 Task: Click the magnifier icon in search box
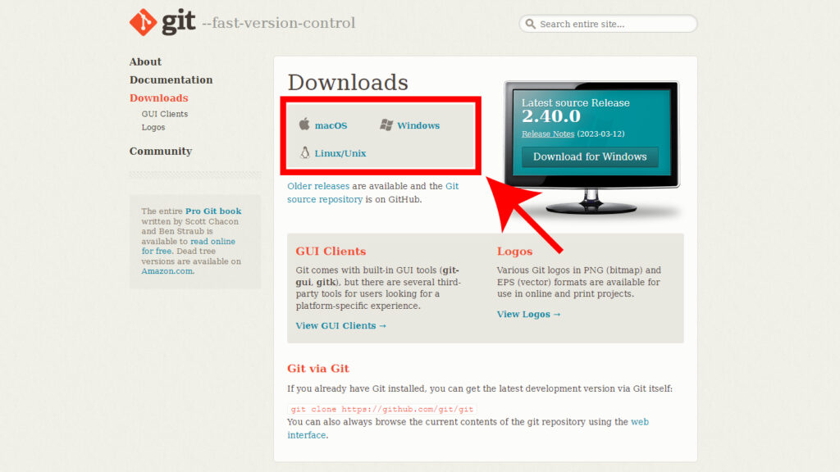[x=531, y=24]
